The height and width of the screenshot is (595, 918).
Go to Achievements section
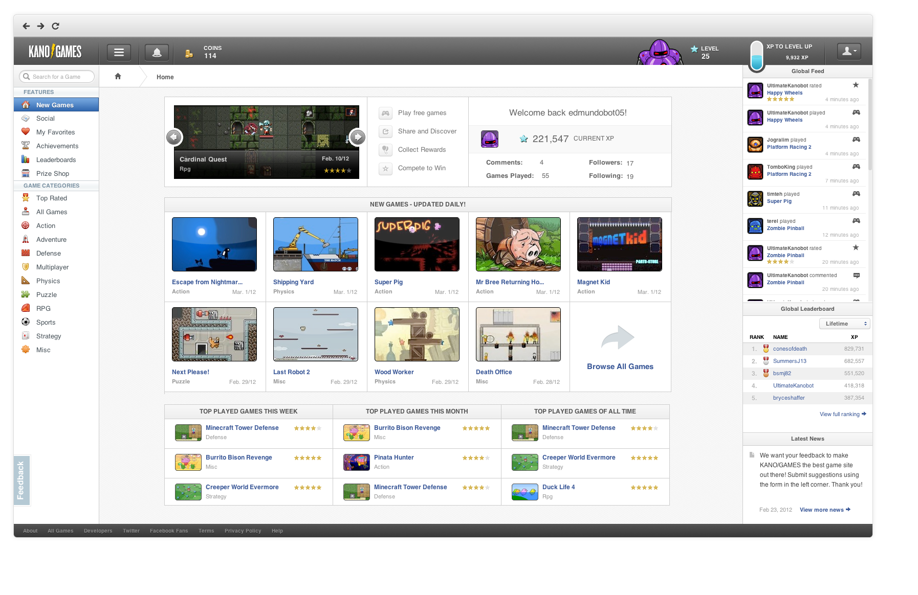click(56, 146)
